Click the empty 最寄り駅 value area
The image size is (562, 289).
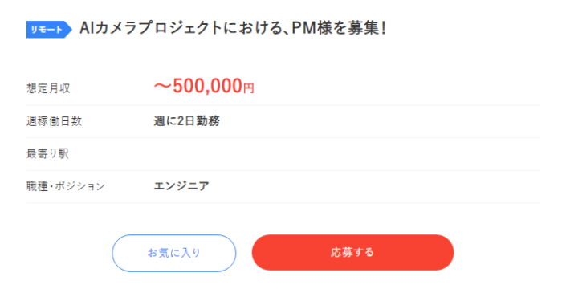click(x=346, y=154)
